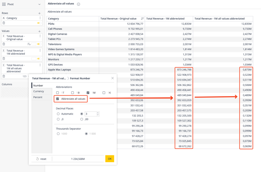Open options menu for Category field
Screen dimensions: 261x172
[x=40, y=18]
